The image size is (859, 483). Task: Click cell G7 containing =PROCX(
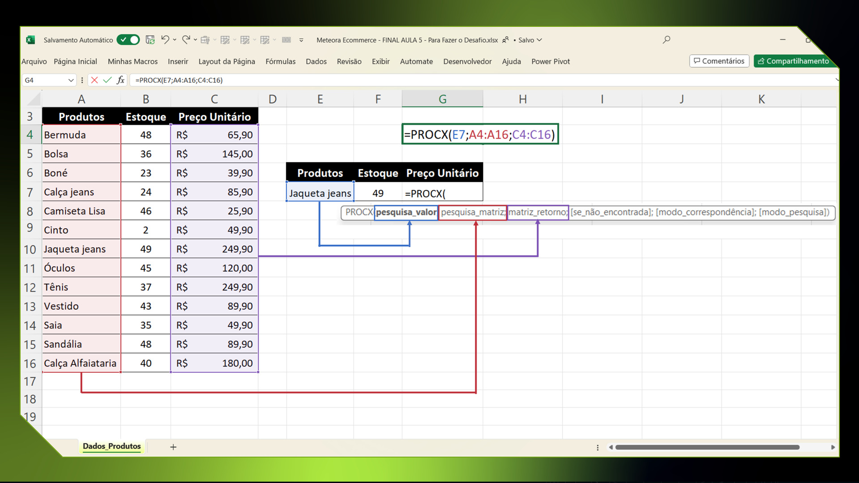pos(442,193)
